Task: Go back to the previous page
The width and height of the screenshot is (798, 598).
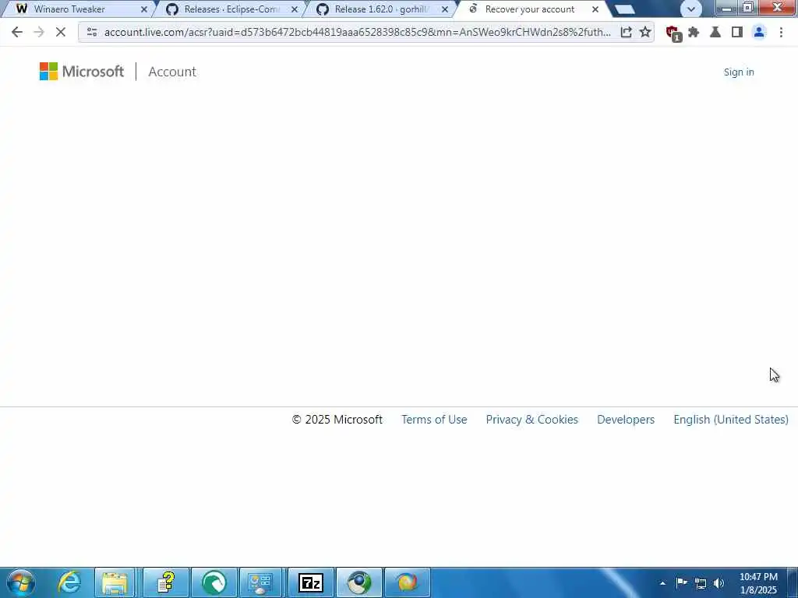Action: 17,32
